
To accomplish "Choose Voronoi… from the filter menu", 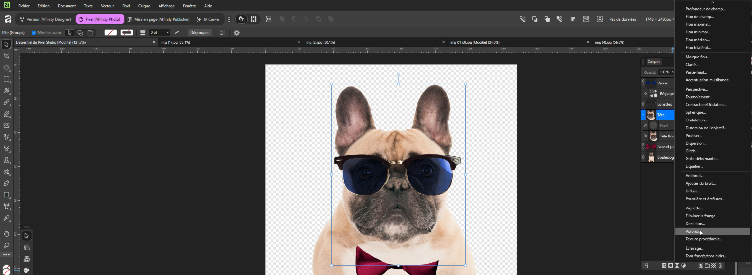I will coord(693,231).
